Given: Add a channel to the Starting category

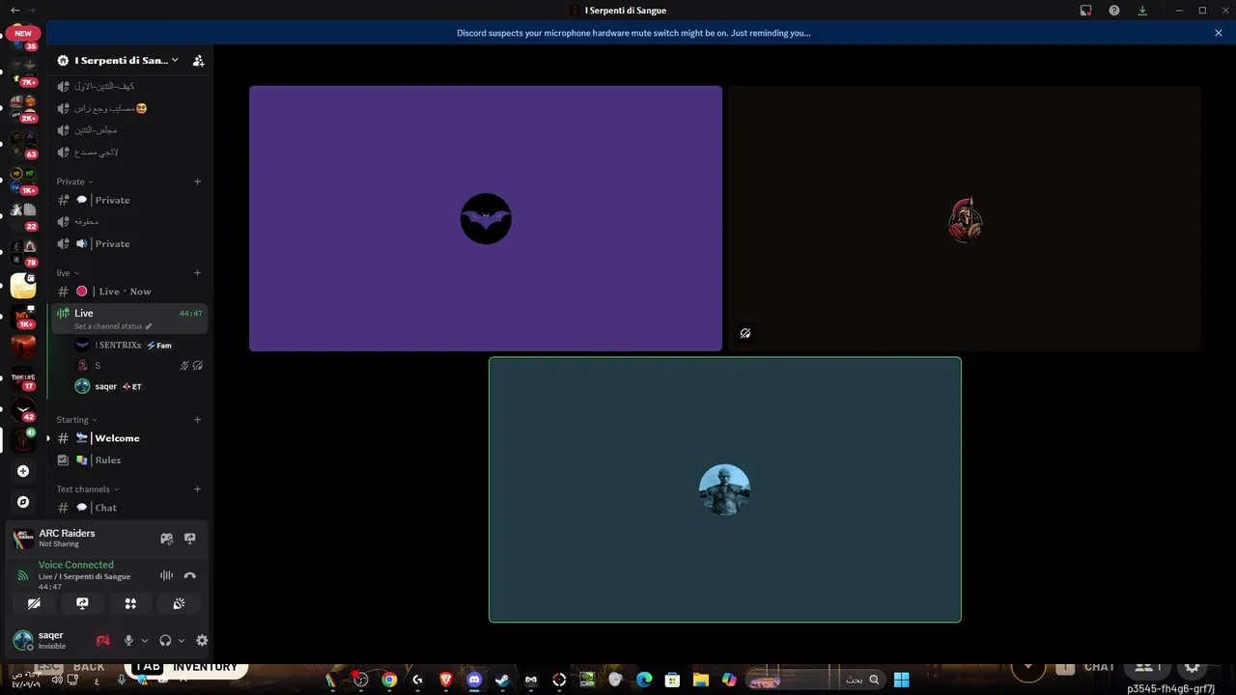Looking at the screenshot, I should (198, 420).
